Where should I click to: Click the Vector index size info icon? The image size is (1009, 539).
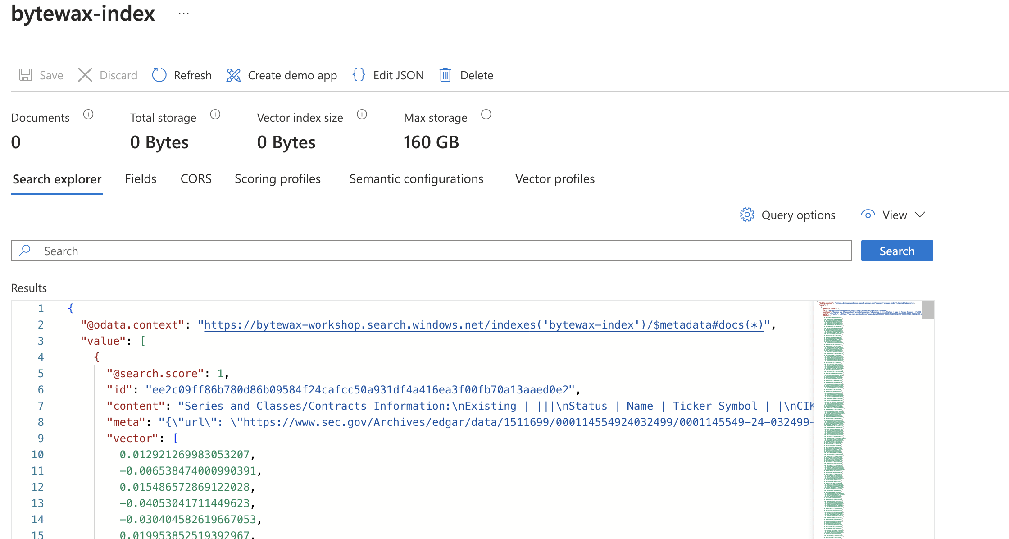(x=362, y=114)
